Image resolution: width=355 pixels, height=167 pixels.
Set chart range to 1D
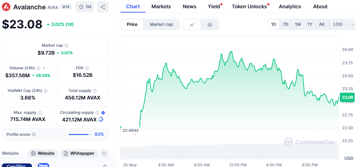coord(274,24)
